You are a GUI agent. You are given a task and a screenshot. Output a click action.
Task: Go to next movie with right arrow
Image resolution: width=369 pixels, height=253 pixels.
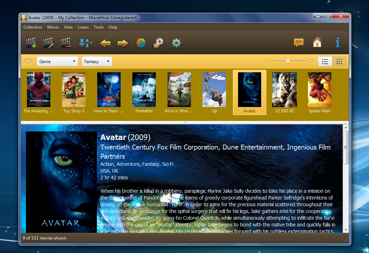(x=123, y=43)
